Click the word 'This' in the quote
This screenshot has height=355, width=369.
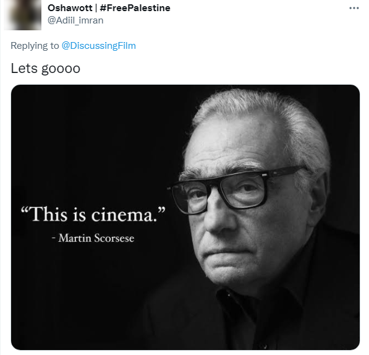(48, 214)
